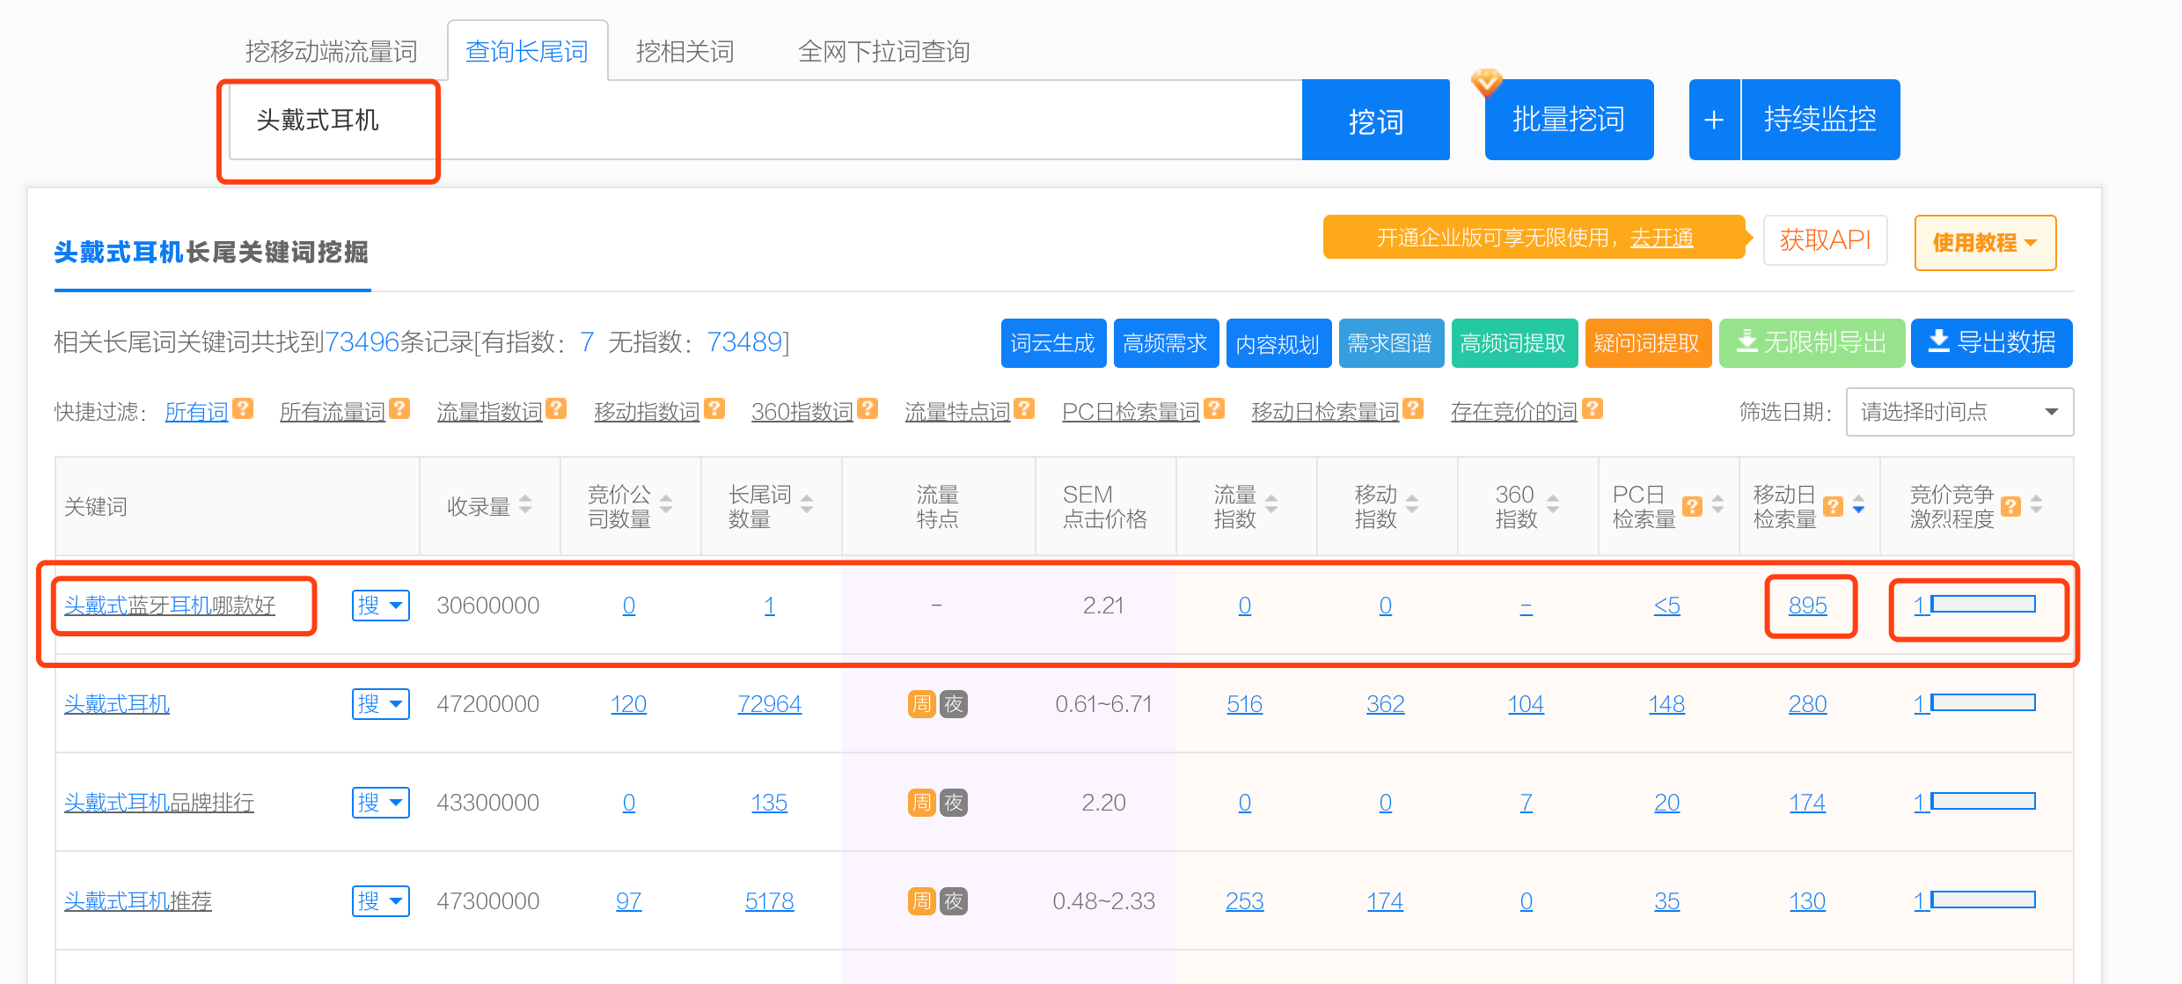
Task: Click the 无限制导出 button
Action: click(x=1812, y=343)
